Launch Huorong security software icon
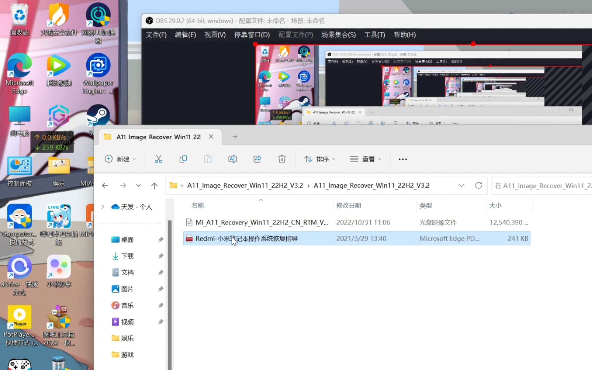 (x=59, y=20)
